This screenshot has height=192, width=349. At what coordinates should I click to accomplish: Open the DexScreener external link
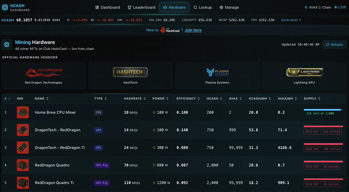291,20
